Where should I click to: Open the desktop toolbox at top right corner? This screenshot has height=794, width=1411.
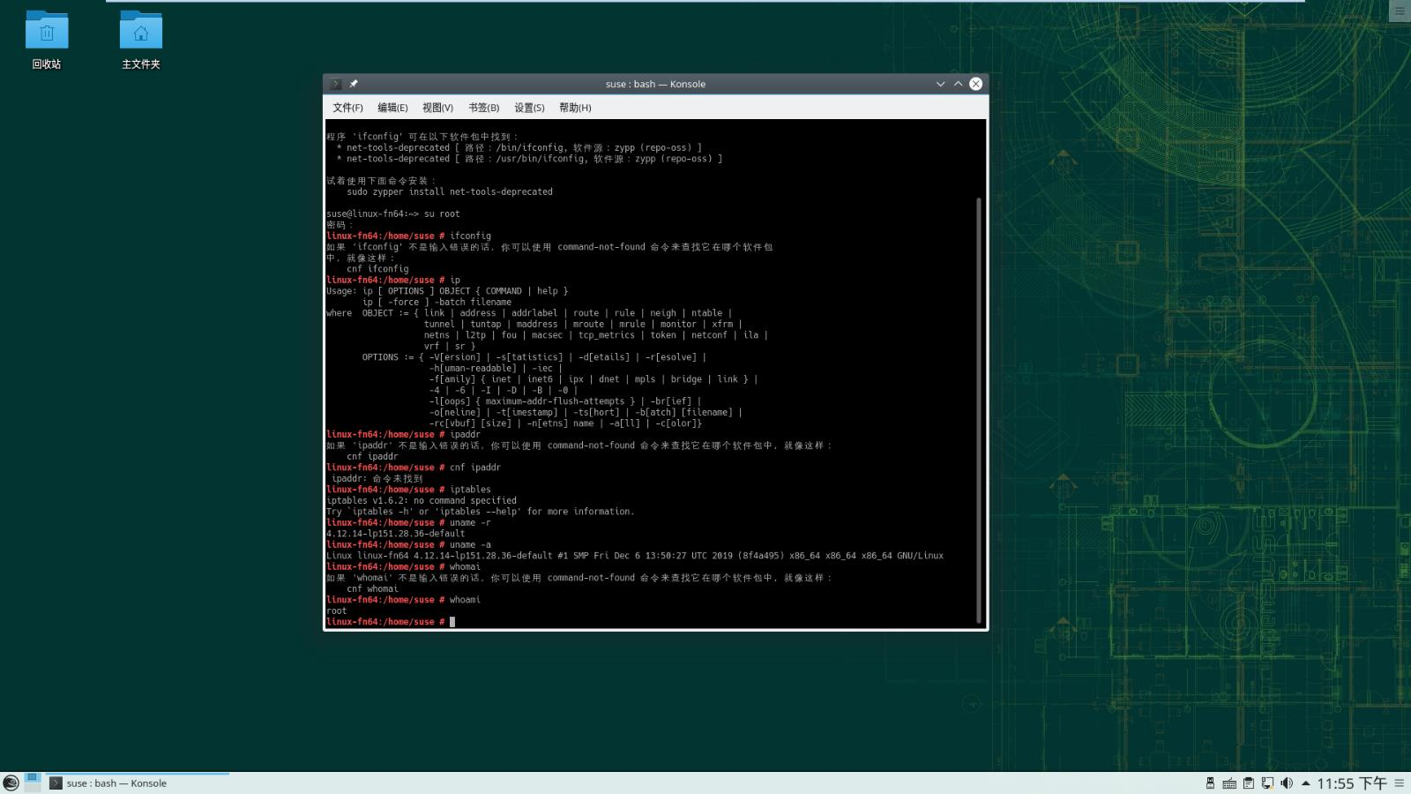[1400, 10]
